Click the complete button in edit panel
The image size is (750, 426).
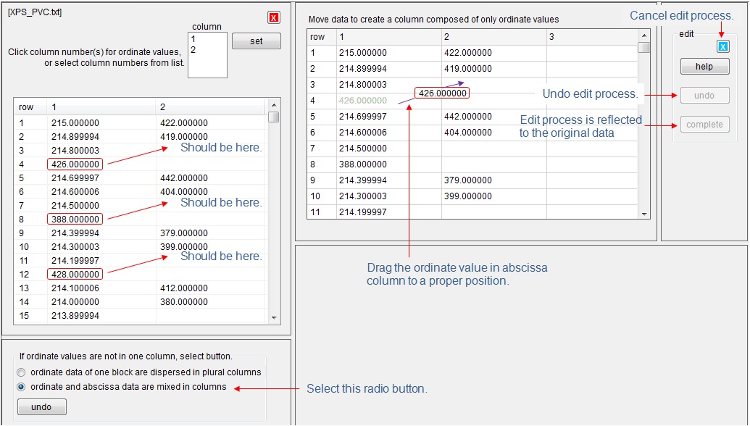click(x=704, y=125)
